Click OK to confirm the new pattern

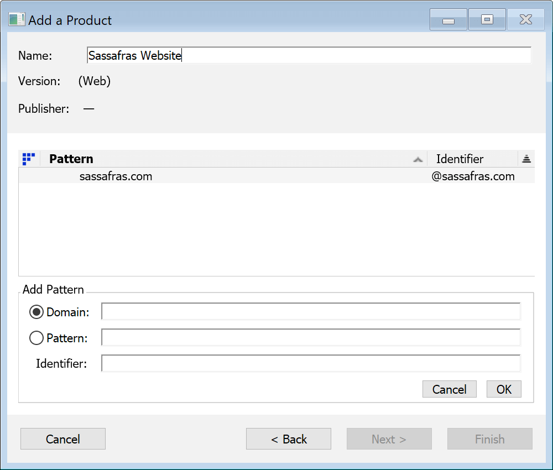pyautogui.click(x=503, y=389)
